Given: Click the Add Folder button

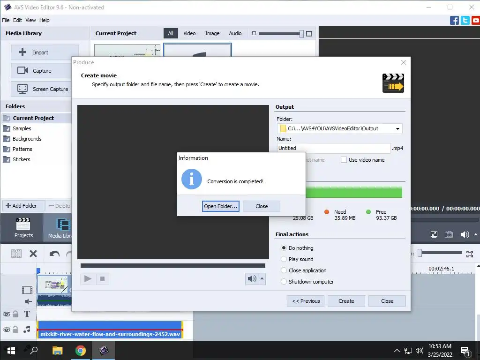Looking at the screenshot, I should (23, 206).
